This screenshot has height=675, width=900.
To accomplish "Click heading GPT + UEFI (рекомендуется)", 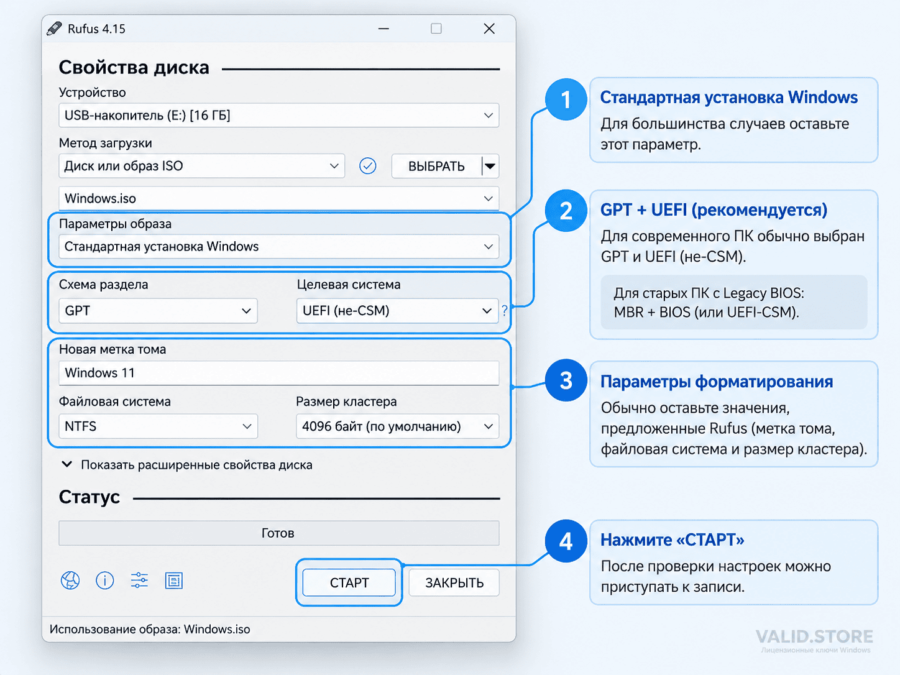I will pyautogui.click(x=714, y=210).
